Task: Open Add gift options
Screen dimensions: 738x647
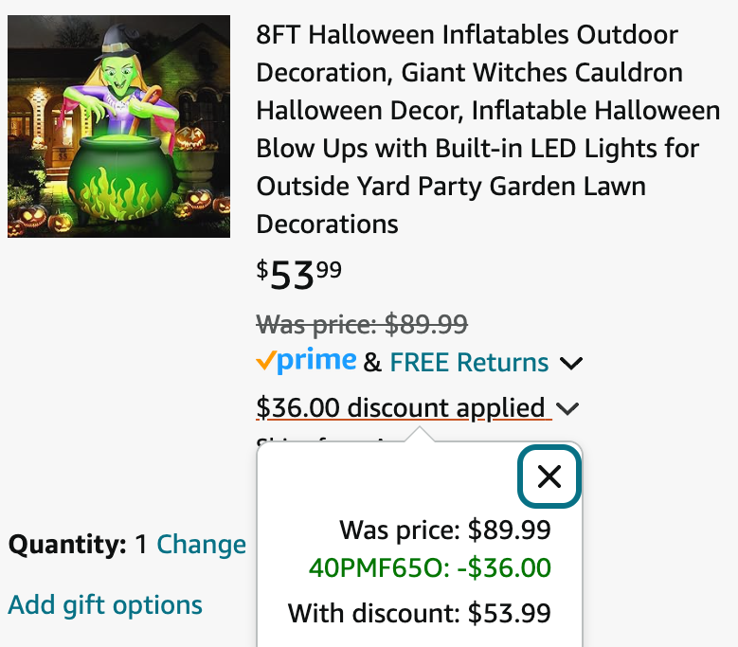Action: click(x=105, y=604)
